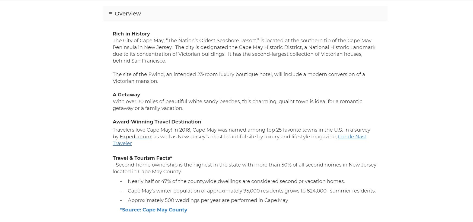The image size is (473, 222).
Task: Open the Expedia.com link
Action: [x=135, y=137]
